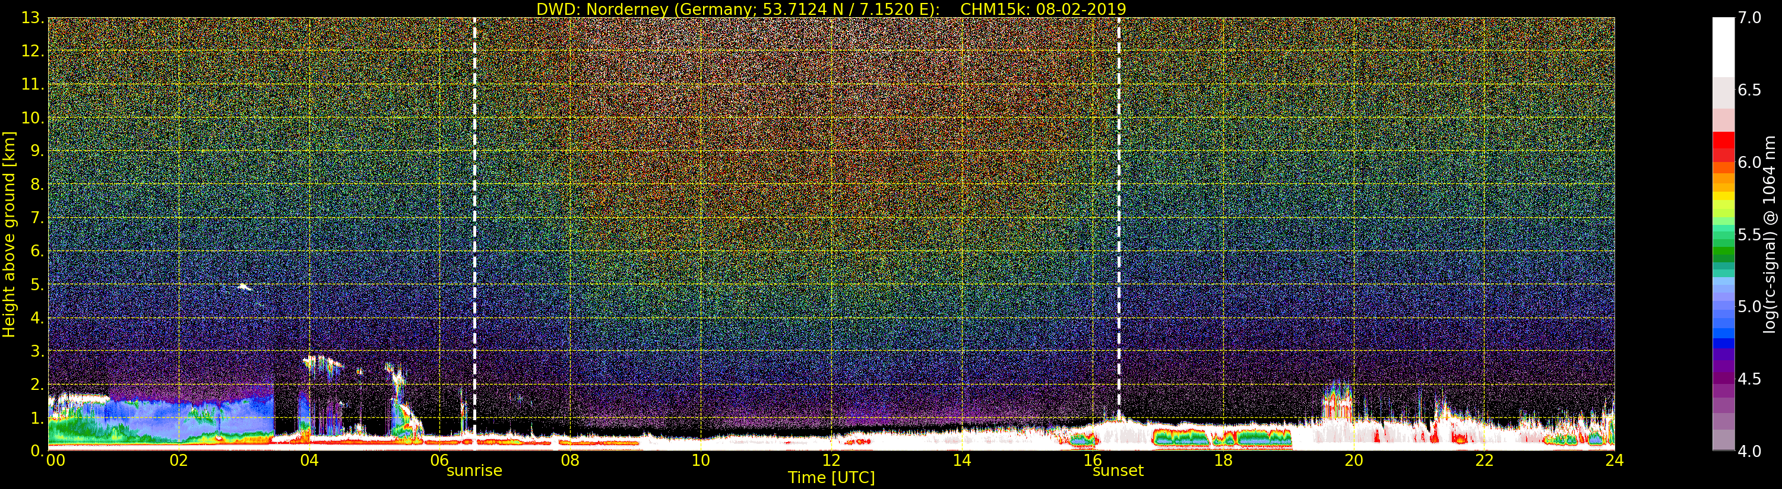Click the height axis tick label 0
The image size is (1782, 489).
37,451
